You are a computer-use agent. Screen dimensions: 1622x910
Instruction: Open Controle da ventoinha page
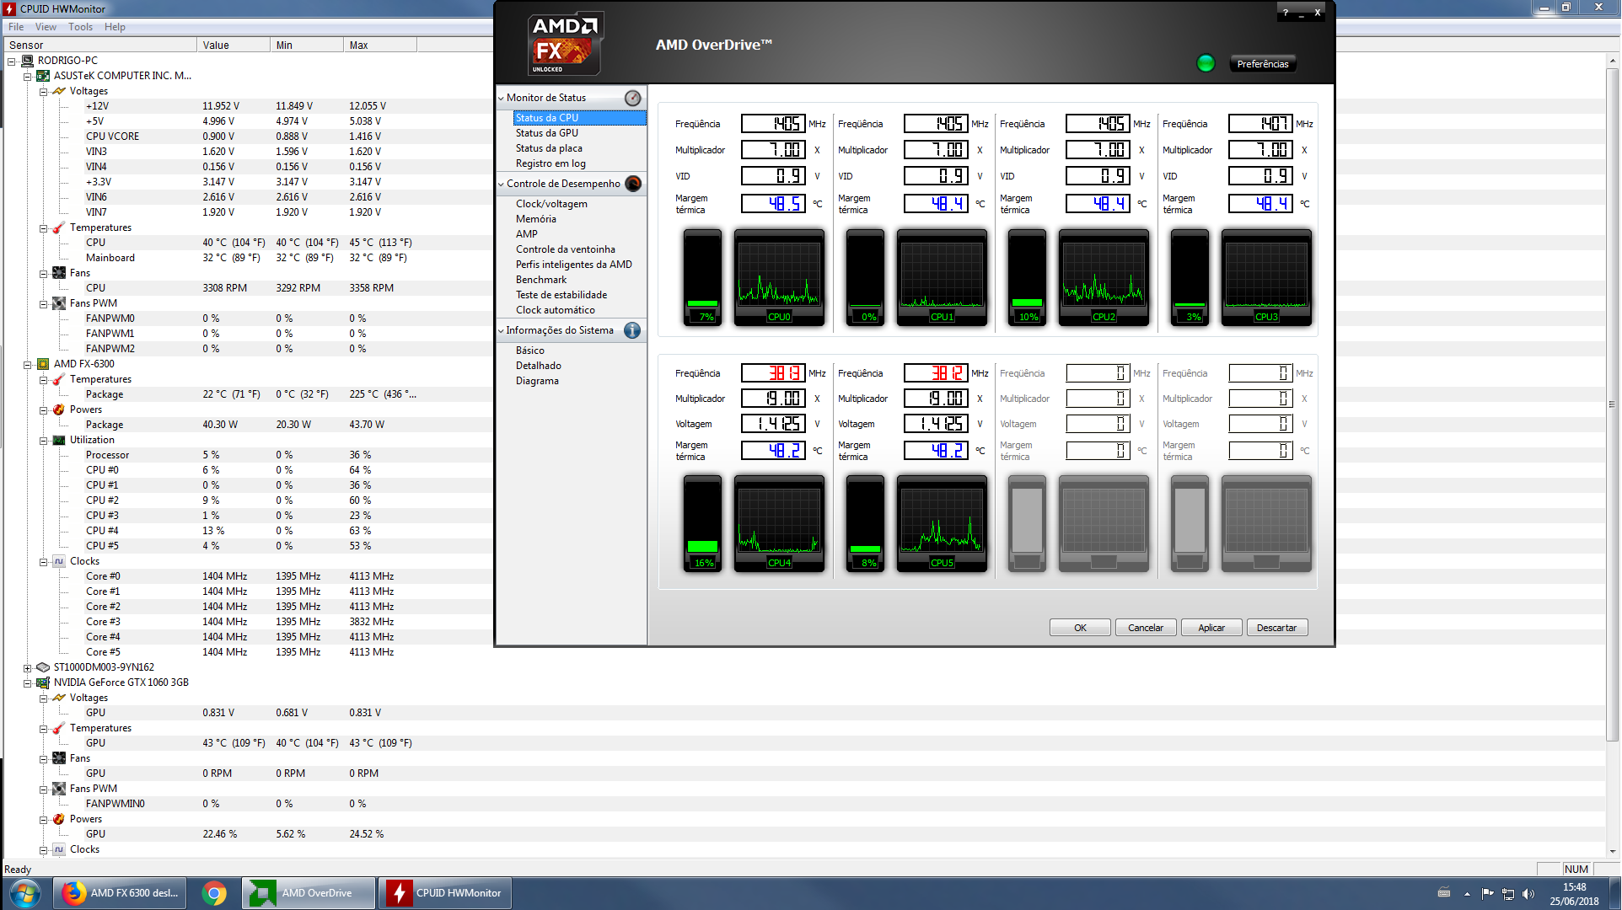coord(566,249)
